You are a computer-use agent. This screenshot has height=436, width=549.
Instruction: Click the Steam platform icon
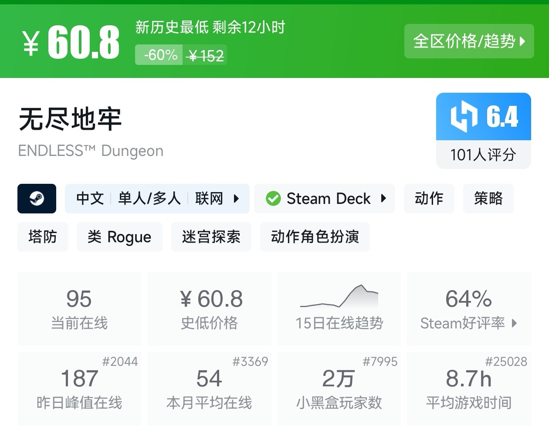(37, 199)
